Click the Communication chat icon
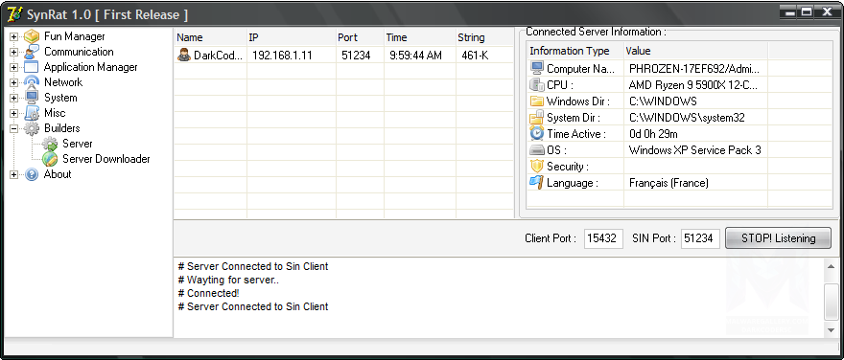Viewport: 844px width, 360px height. click(x=32, y=52)
